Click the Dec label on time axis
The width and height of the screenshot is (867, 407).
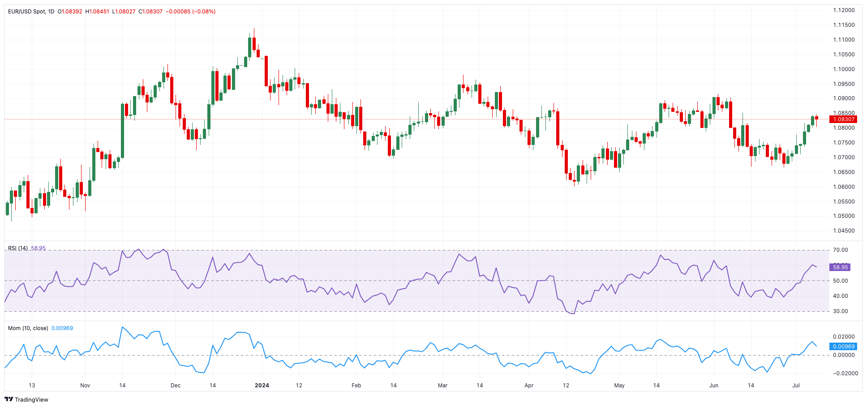[x=176, y=386]
